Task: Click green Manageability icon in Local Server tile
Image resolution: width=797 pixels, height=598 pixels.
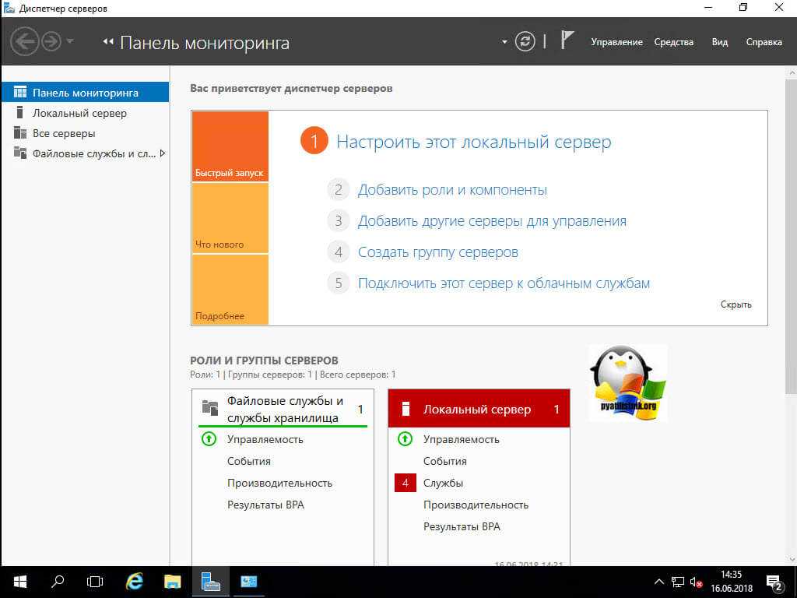Action: [x=405, y=439]
